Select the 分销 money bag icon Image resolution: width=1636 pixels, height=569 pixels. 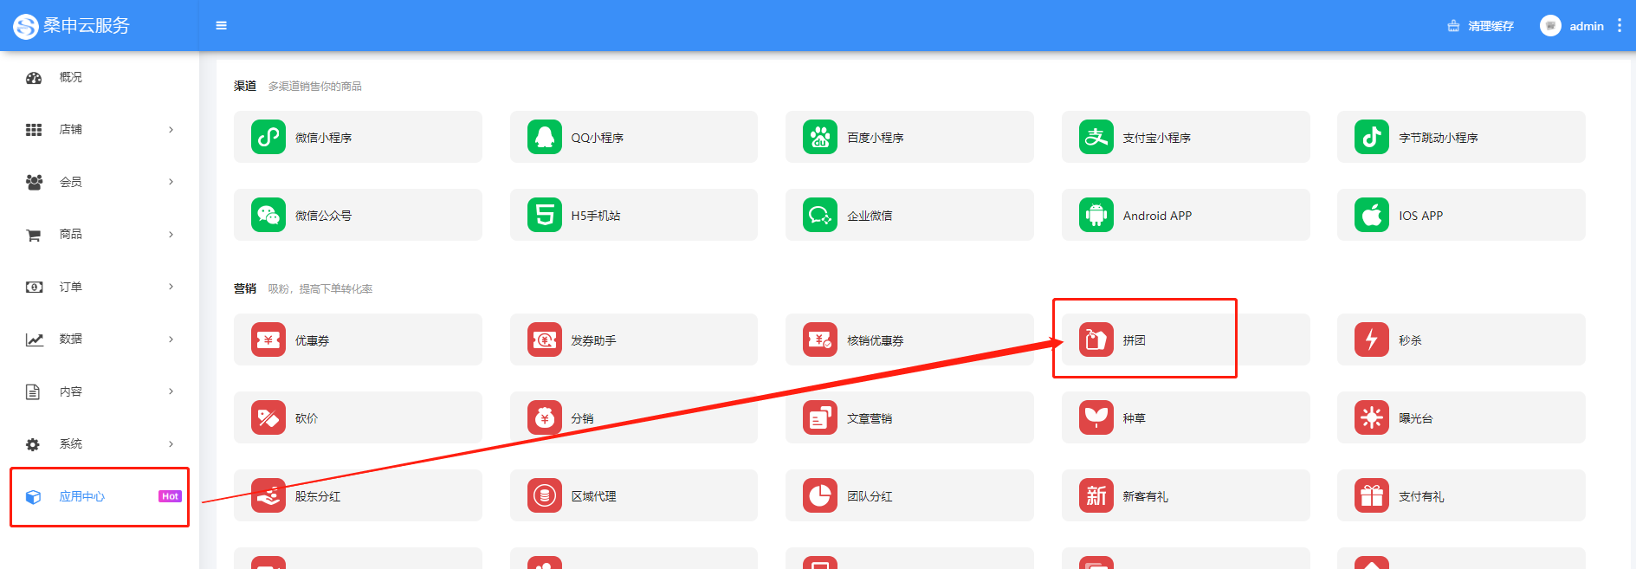[545, 417]
